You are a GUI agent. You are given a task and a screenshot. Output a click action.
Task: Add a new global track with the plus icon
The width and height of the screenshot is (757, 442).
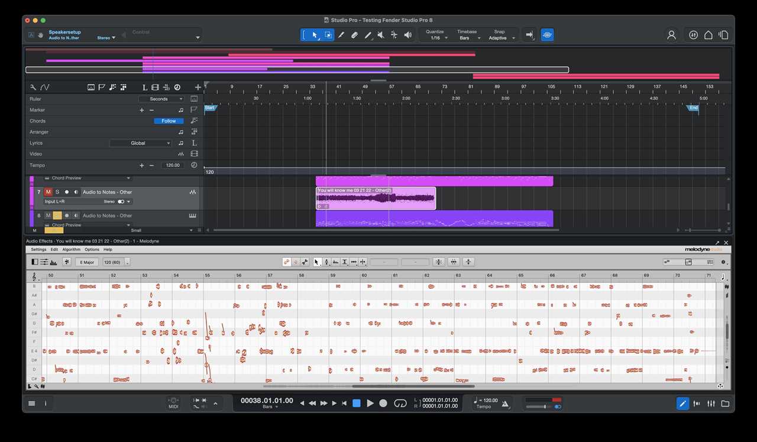click(198, 87)
